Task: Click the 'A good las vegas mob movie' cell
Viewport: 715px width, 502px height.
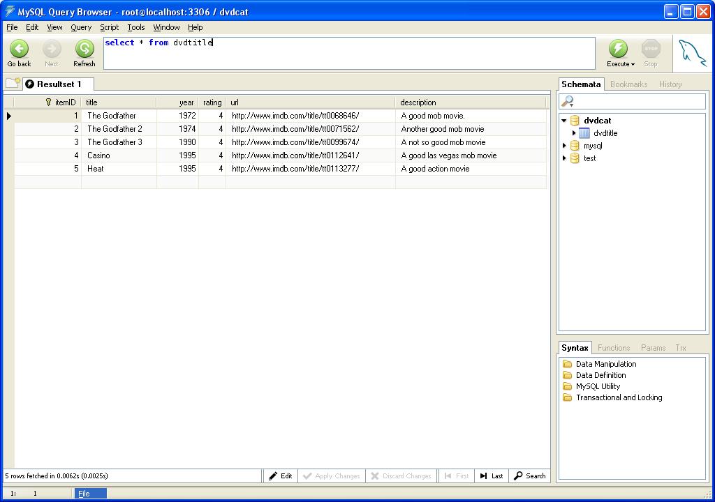Action: click(471, 155)
